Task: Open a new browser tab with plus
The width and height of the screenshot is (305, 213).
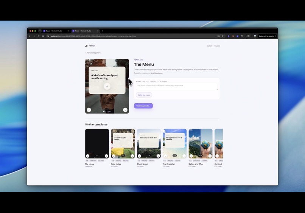Action: (102, 31)
